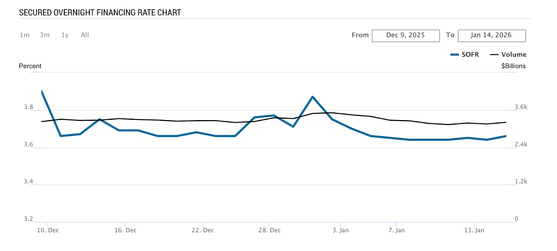Image resolution: width=557 pixels, height=251 pixels.
Task: Click the 7. Jan date tick label
Action: [397, 230]
